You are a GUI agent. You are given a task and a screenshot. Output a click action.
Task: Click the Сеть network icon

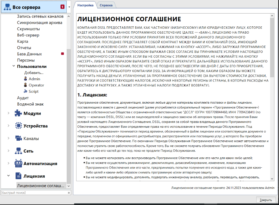18,151
